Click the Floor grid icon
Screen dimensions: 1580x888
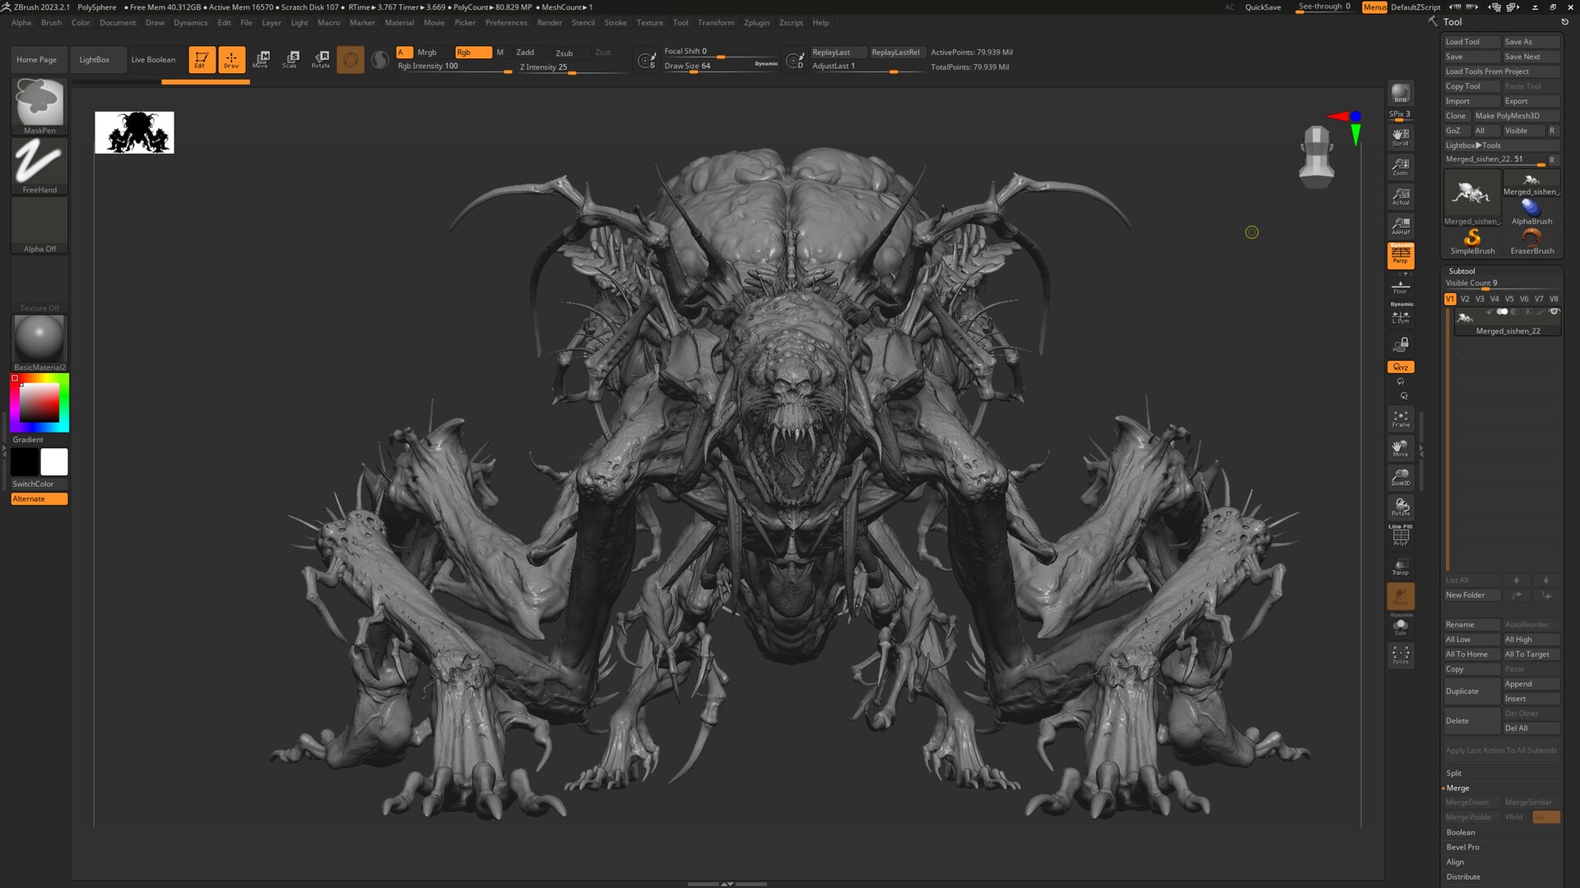click(x=1400, y=286)
